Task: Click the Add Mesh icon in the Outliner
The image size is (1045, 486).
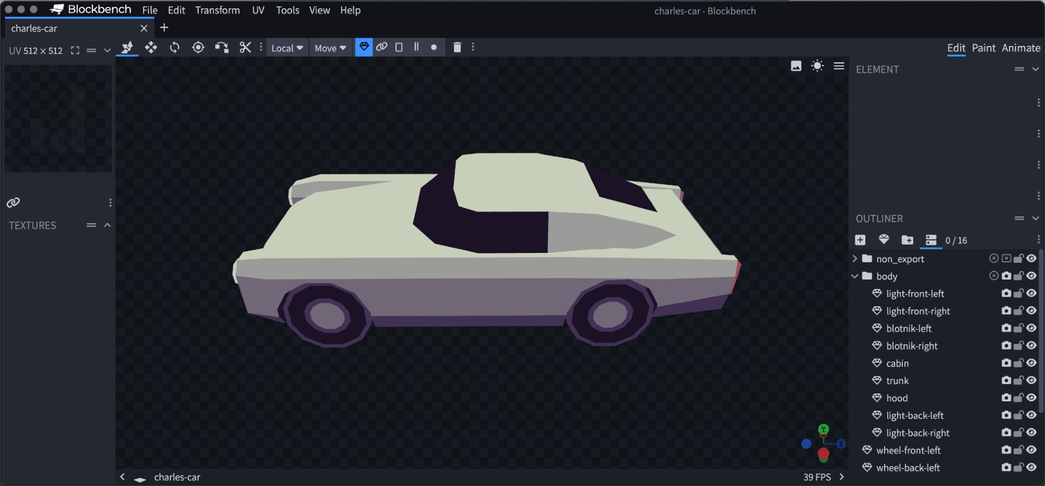Action: (x=884, y=240)
